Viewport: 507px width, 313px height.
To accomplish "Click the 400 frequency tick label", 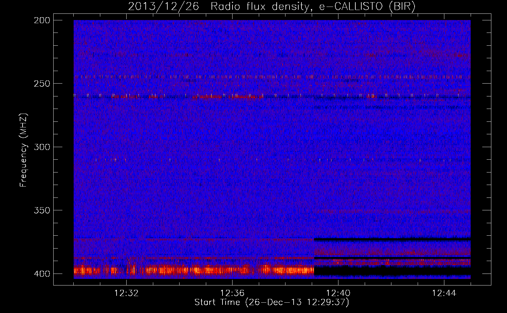I will pos(42,274).
